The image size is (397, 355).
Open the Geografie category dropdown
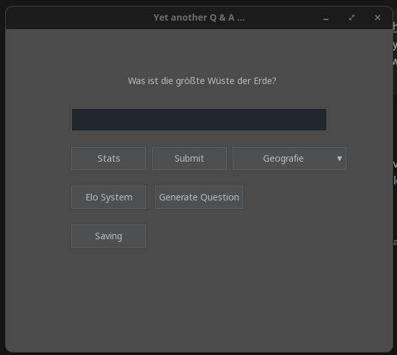pyautogui.click(x=290, y=158)
